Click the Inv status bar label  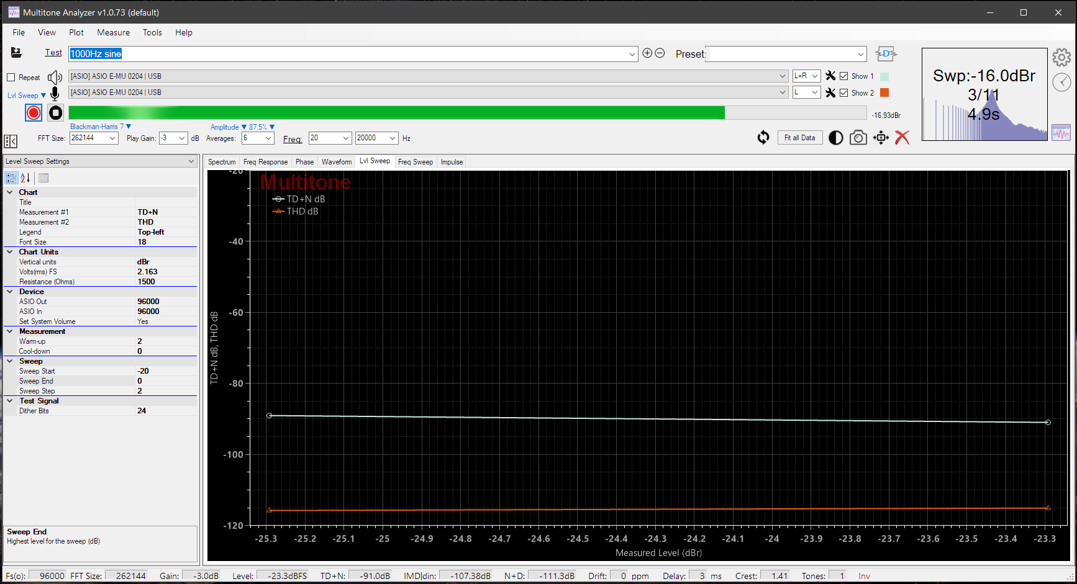[x=864, y=576]
